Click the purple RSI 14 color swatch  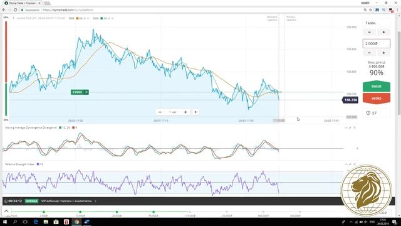[x=38, y=164]
